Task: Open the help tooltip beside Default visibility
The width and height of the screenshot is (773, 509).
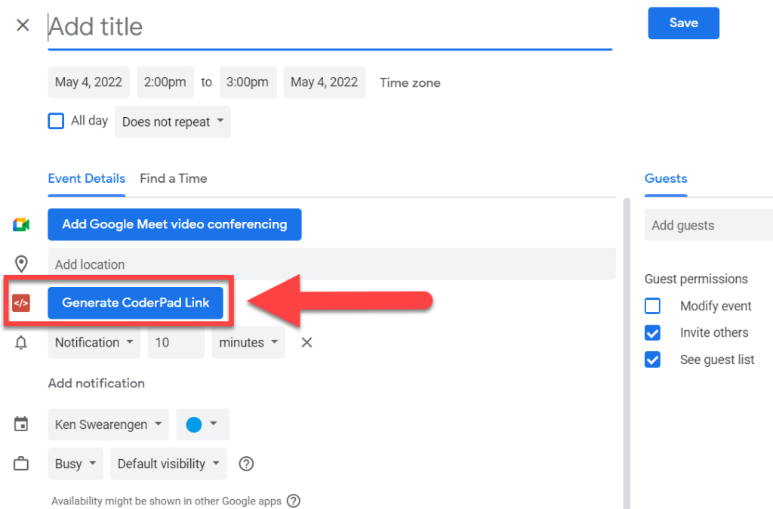Action: pos(245,463)
